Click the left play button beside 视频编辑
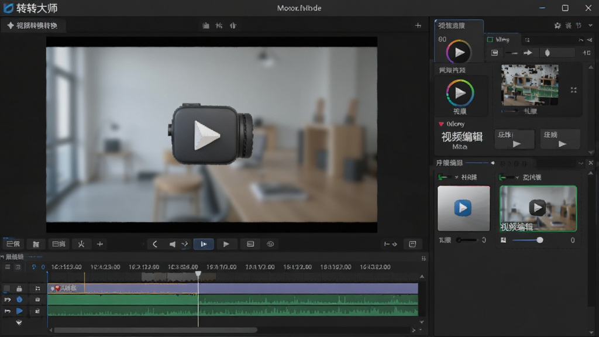This screenshot has height=337, width=599. coord(515,139)
